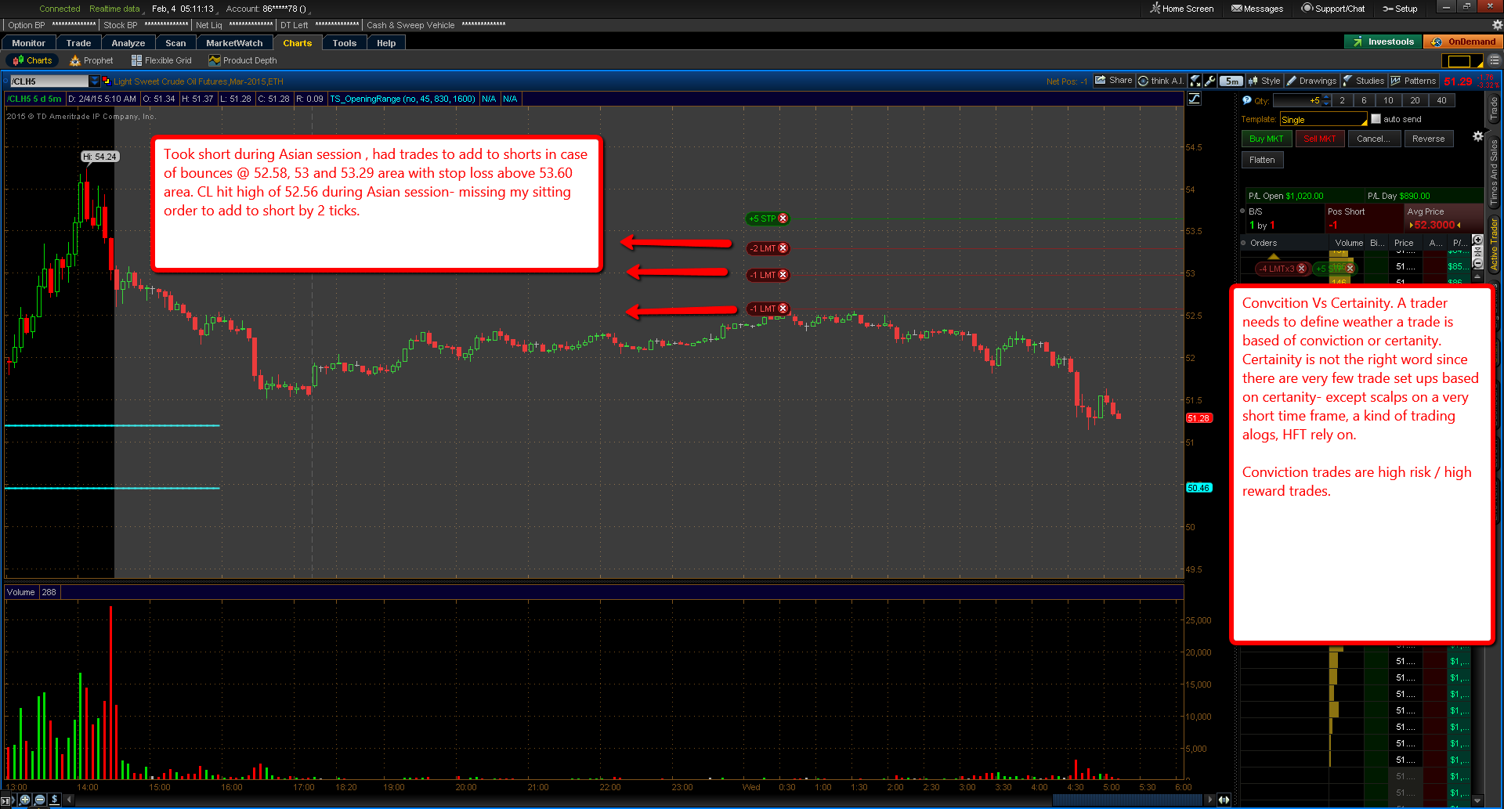The image size is (1504, 809).
Task: Switch to the Trade tab
Action: pos(78,43)
